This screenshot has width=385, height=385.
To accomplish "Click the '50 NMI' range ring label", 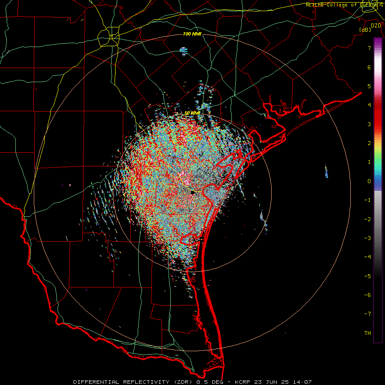I will tap(192, 113).
